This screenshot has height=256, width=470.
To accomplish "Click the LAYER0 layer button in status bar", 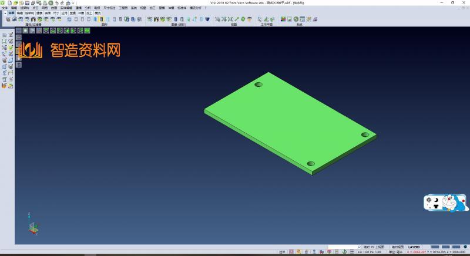I will [414, 247].
